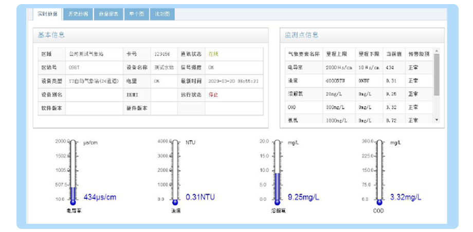Image resolution: width=473 pixels, height=232 pixels.
Task: Click the COD thermometer gauge icon
Action: [379, 172]
